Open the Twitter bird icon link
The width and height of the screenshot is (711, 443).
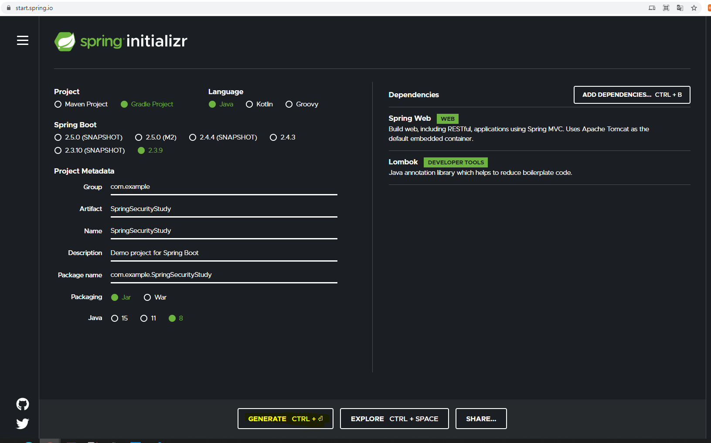tap(23, 423)
